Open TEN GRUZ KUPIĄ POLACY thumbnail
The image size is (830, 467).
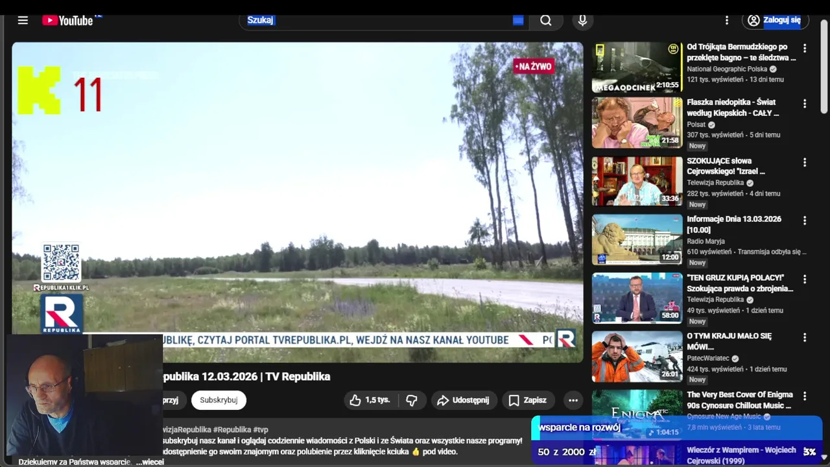coord(637,298)
